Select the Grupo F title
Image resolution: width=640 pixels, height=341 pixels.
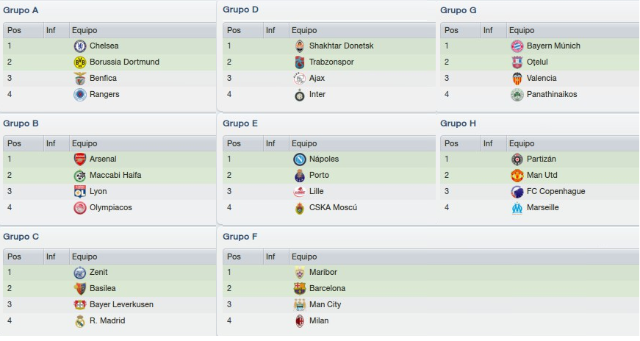240,237
